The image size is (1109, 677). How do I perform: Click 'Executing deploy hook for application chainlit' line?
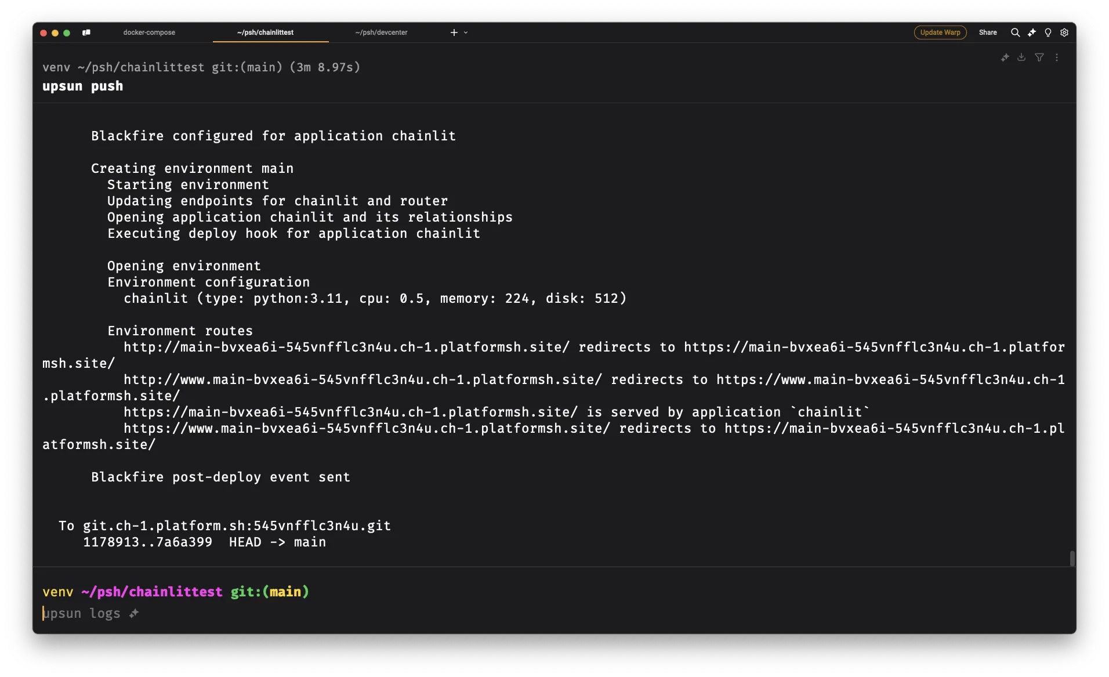point(293,233)
